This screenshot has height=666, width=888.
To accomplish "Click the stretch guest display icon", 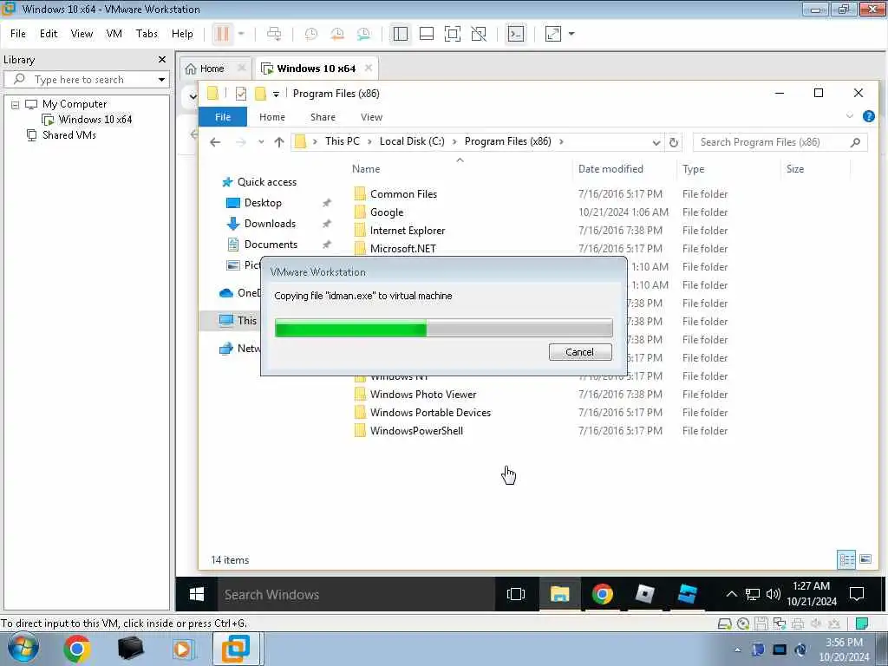I will point(552,34).
